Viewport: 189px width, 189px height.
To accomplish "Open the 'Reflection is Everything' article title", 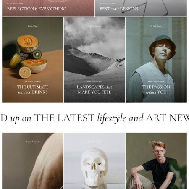I will [x=37, y=9].
